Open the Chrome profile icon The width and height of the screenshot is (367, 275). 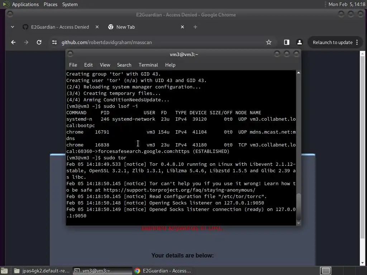coord(299,42)
